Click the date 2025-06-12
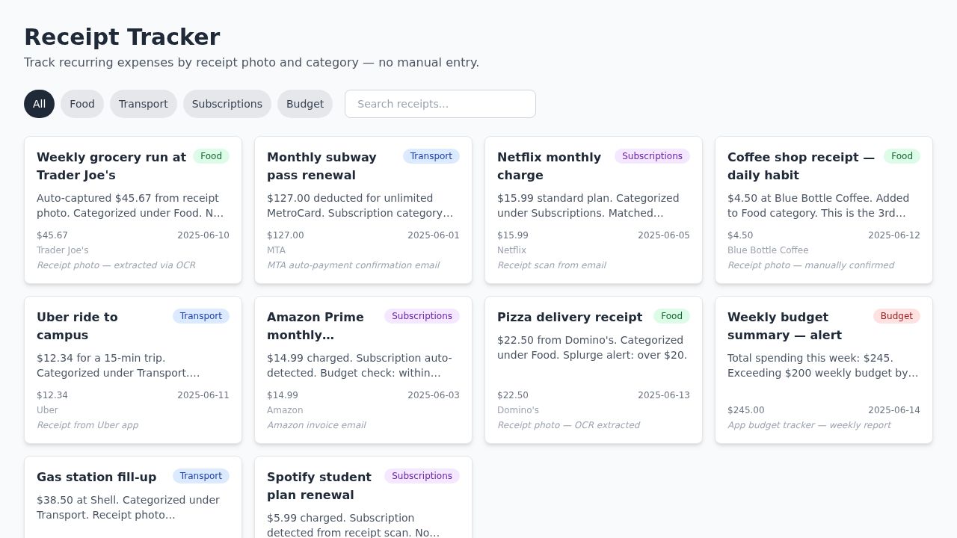Screen dimensions: 957x538 894,235
